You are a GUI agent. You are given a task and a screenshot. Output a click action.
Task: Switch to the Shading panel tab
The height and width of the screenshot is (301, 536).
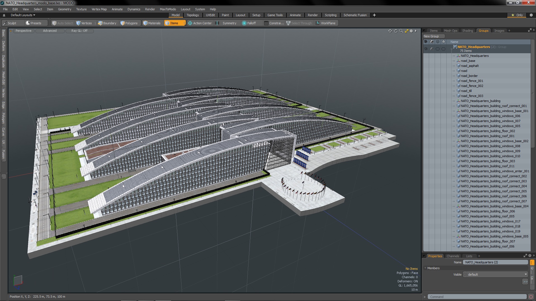point(467,31)
